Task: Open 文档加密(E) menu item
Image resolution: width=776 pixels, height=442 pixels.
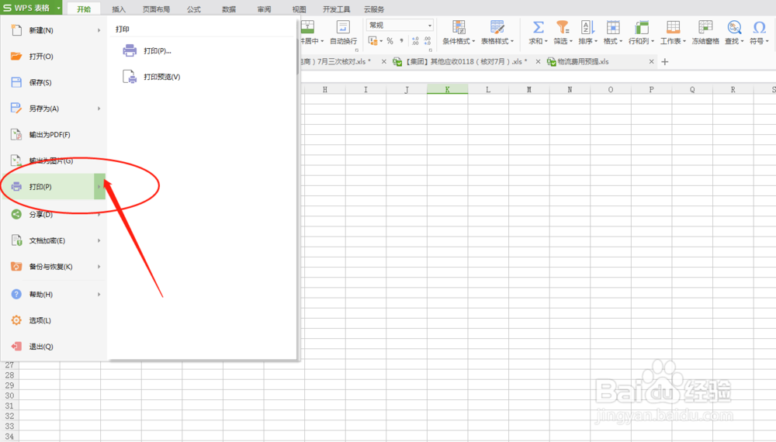Action: [x=54, y=241]
